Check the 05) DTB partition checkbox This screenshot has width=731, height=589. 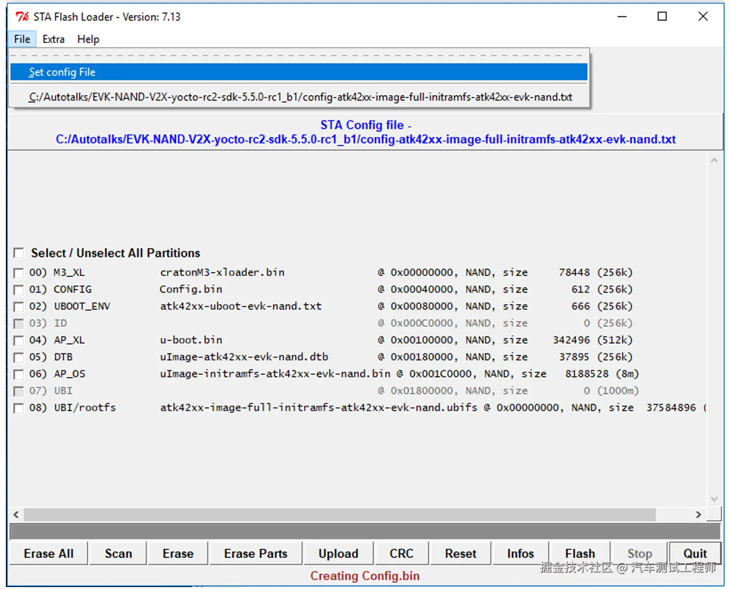(x=19, y=357)
